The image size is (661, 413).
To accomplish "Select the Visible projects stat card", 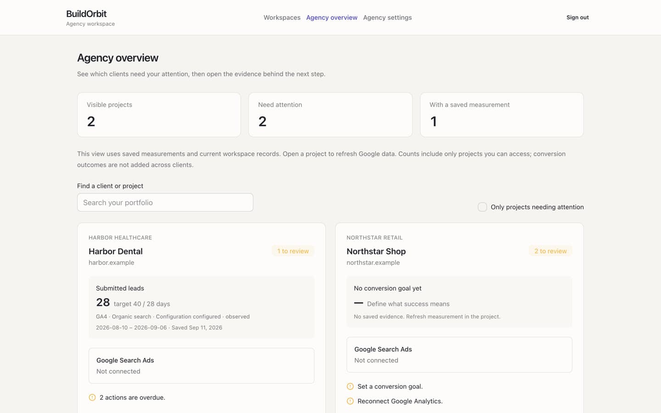I will (x=159, y=115).
